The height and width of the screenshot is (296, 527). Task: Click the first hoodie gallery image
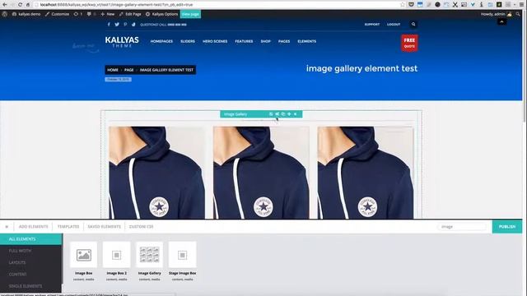[x=156, y=173]
